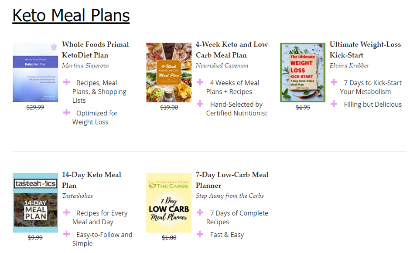The width and height of the screenshot is (410, 253).
Task: Open the 4-Week Keto and Low Carb title
Action: click(232, 50)
